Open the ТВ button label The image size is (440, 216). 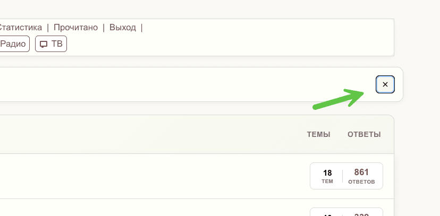(x=57, y=44)
